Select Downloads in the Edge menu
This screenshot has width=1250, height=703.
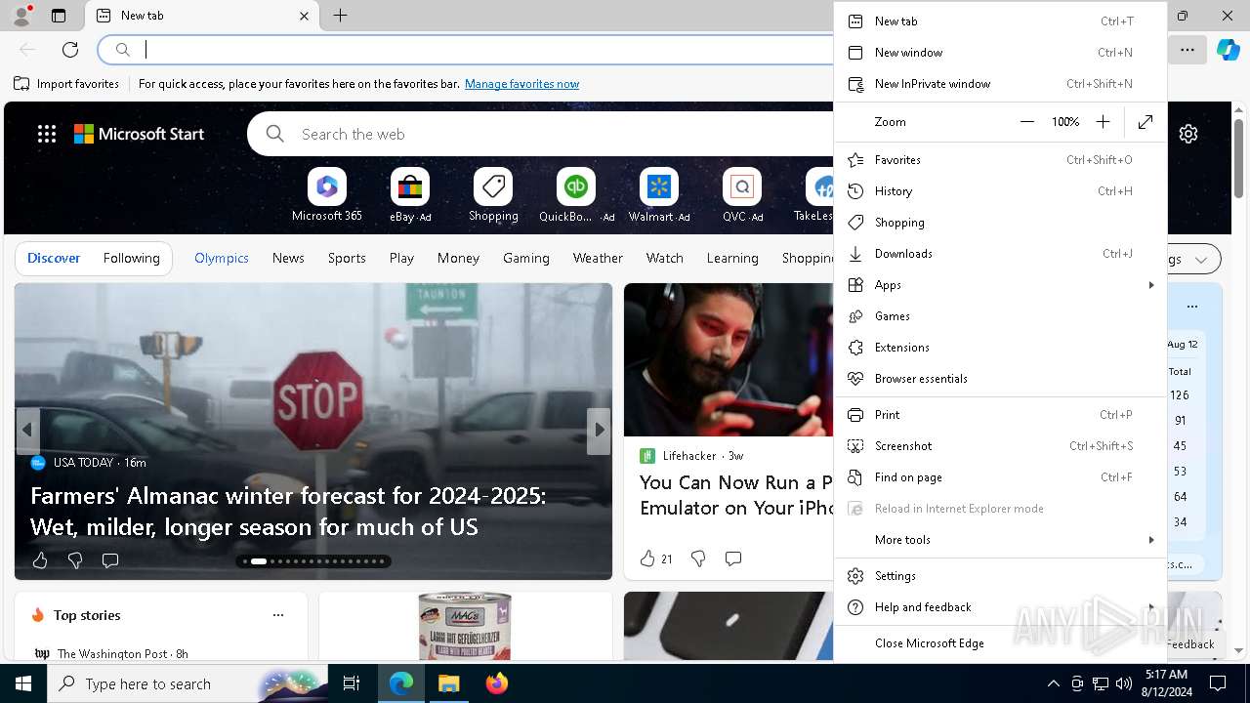(x=1000, y=254)
